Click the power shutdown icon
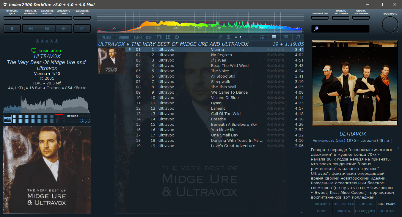402x217 pixels. tap(177, 37)
